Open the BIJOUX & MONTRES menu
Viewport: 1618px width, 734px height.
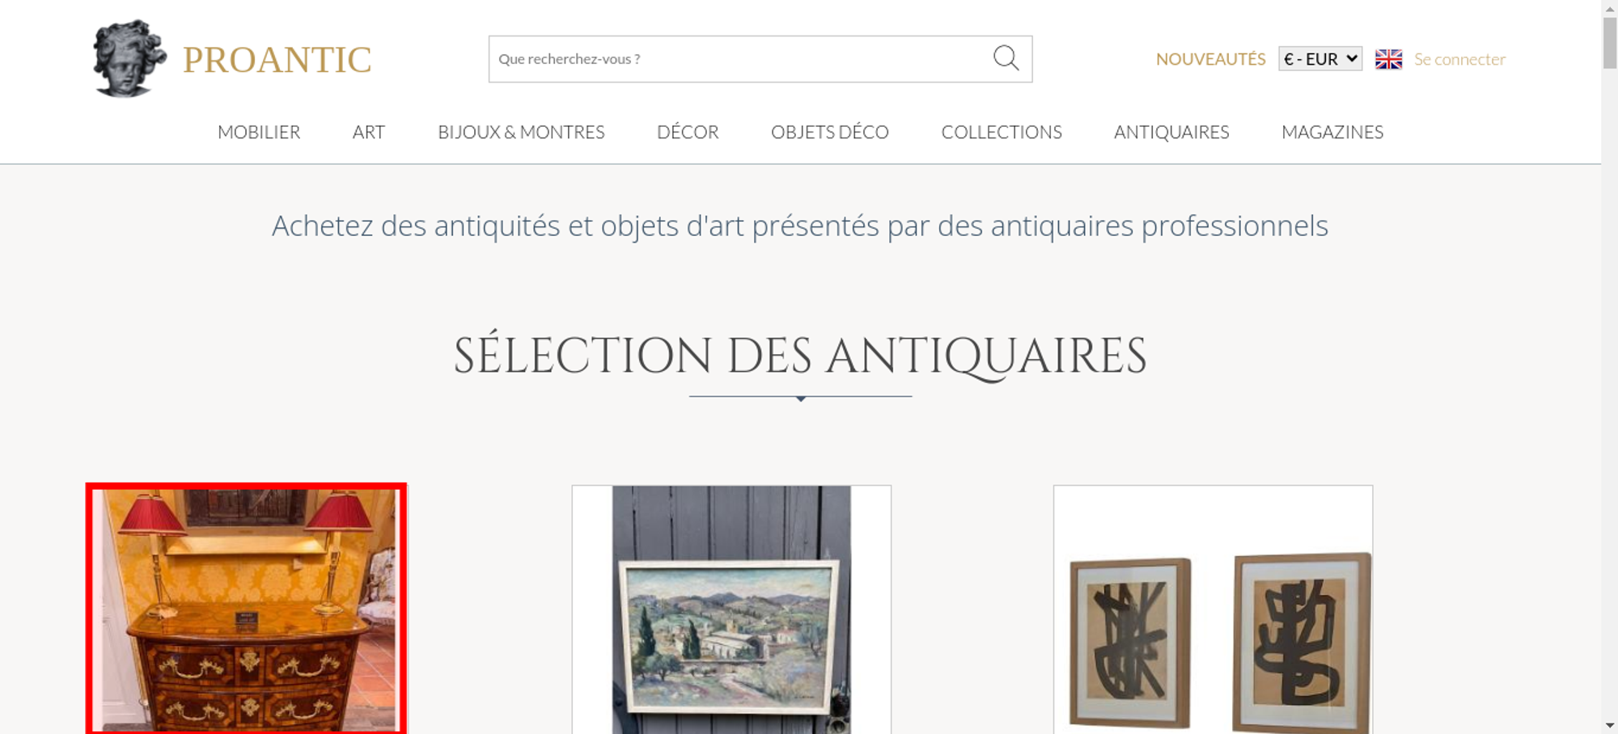pyautogui.click(x=521, y=132)
